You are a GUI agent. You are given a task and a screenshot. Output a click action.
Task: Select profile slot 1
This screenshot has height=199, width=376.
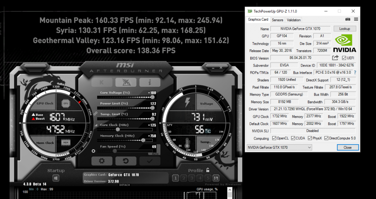[x=175, y=178]
